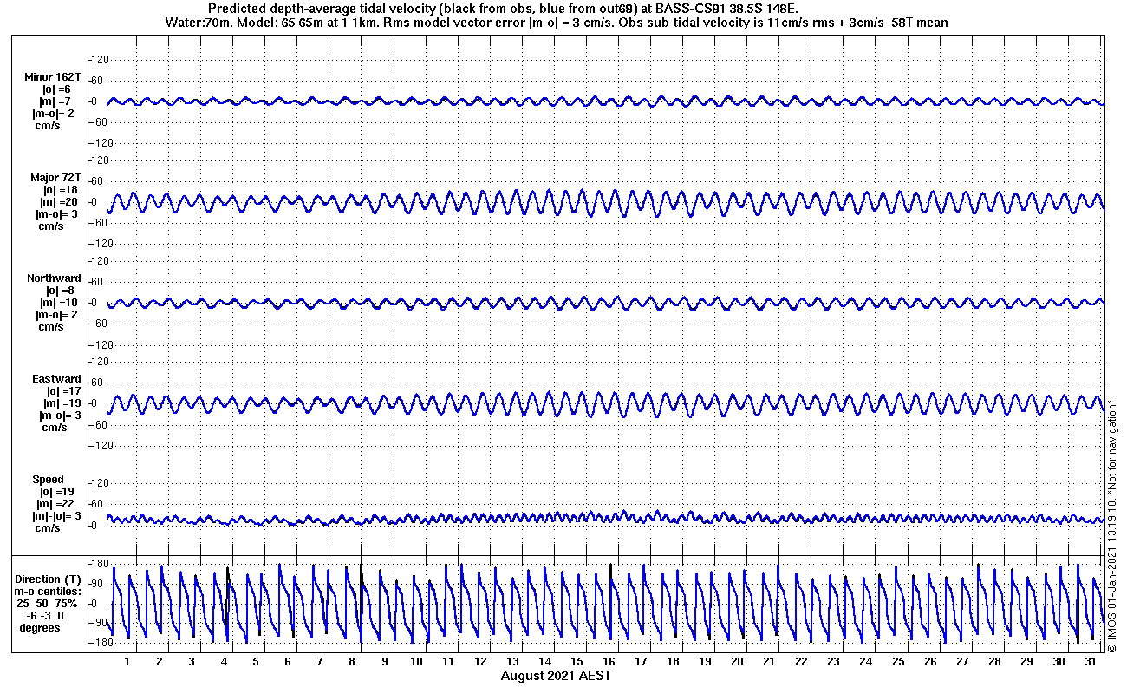The width and height of the screenshot is (1127, 694).
Task: Select the 'Minor 162T' panel label
Action: click(53, 77)
